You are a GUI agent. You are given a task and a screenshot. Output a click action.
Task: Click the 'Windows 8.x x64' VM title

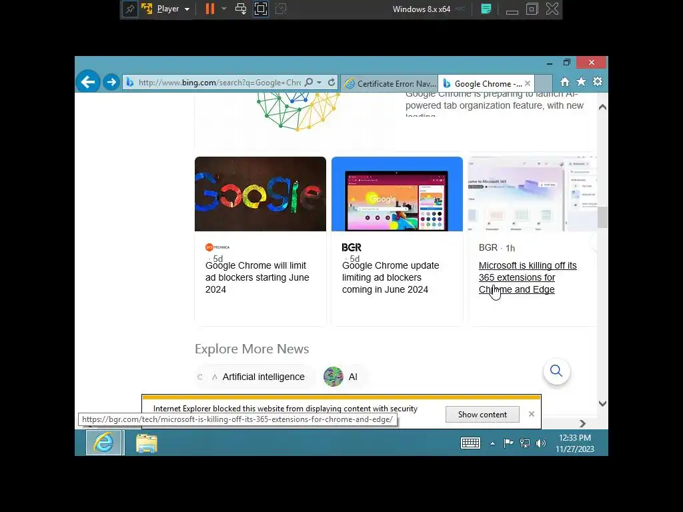coord(422,9)
